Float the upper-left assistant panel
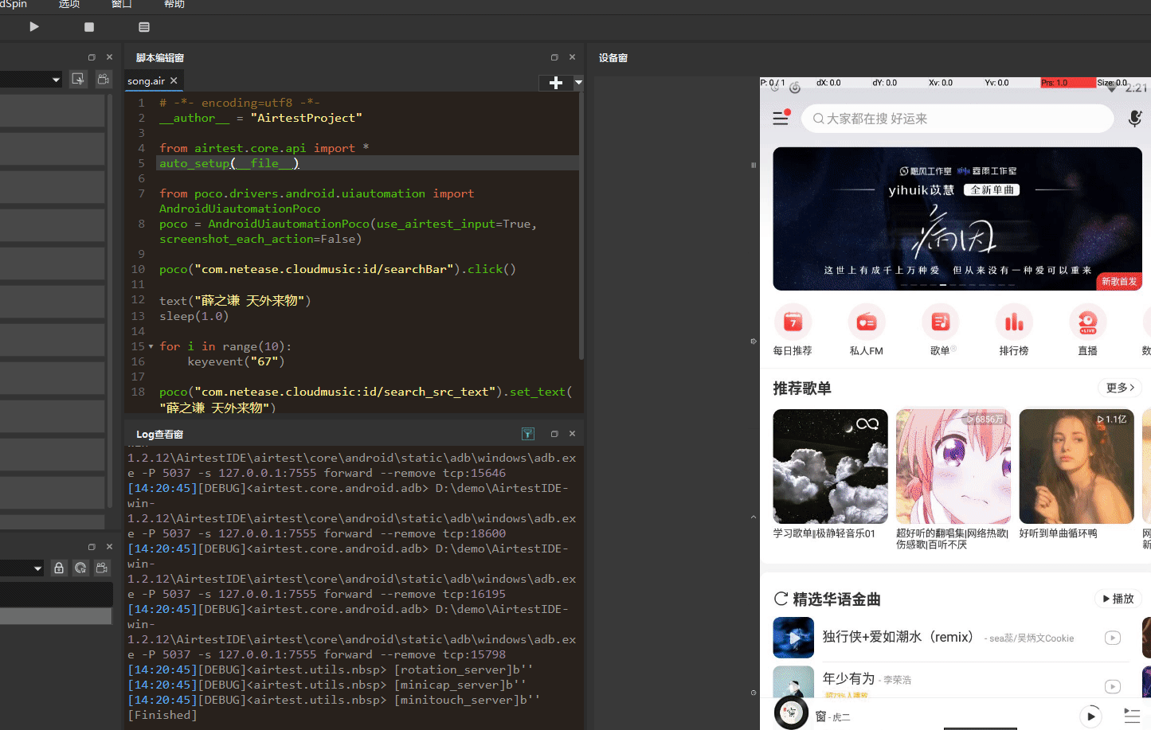Viewport: 1151px width, 730px height. click(x=92, y=57)
